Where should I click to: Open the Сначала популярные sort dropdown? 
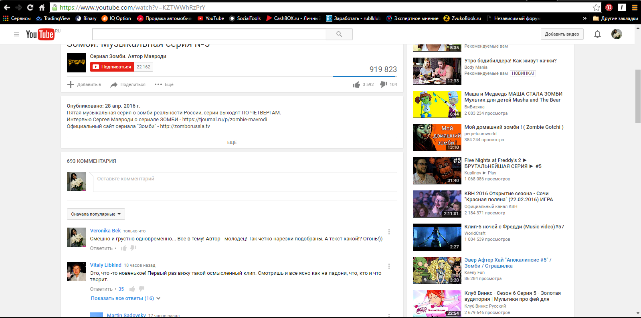(96, 214)
